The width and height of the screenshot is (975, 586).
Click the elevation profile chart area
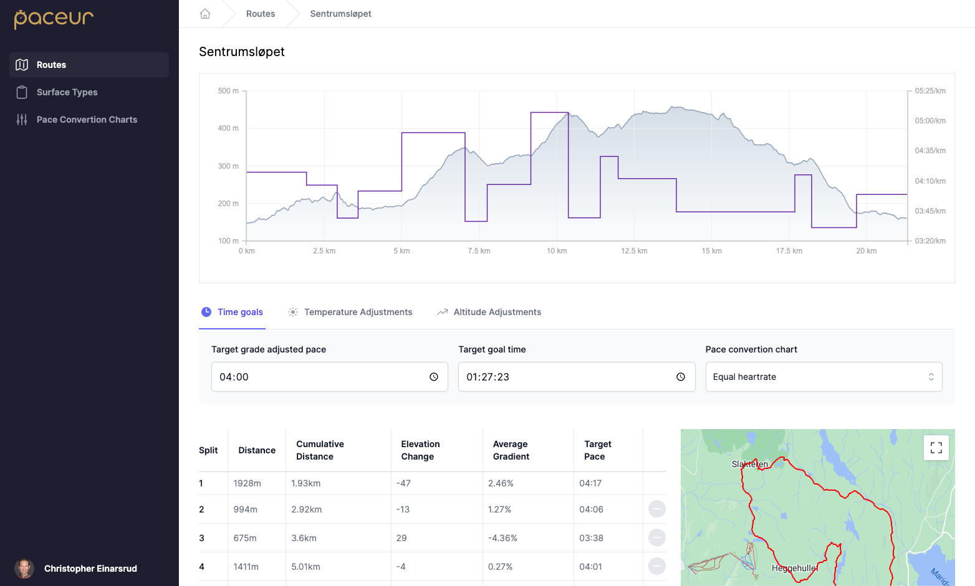(x=576, y=176)
